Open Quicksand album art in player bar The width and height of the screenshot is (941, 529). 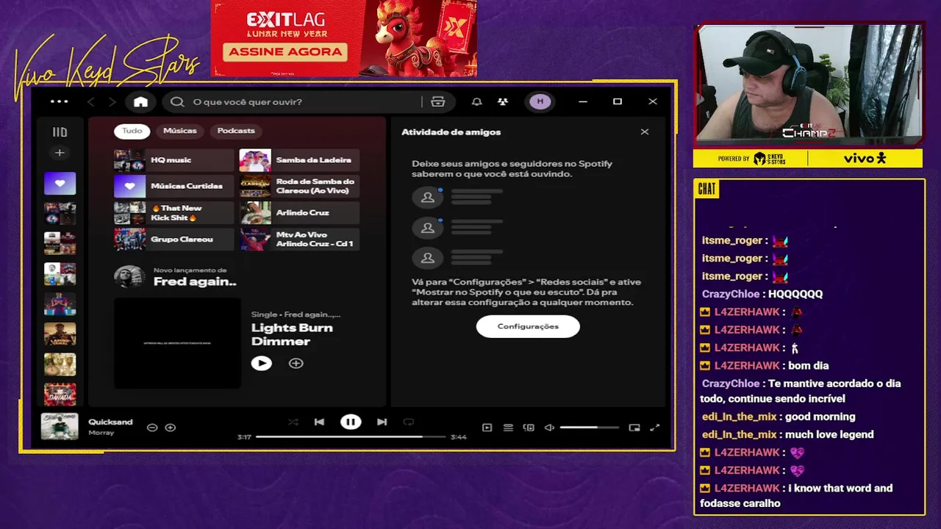pos(60,426)
